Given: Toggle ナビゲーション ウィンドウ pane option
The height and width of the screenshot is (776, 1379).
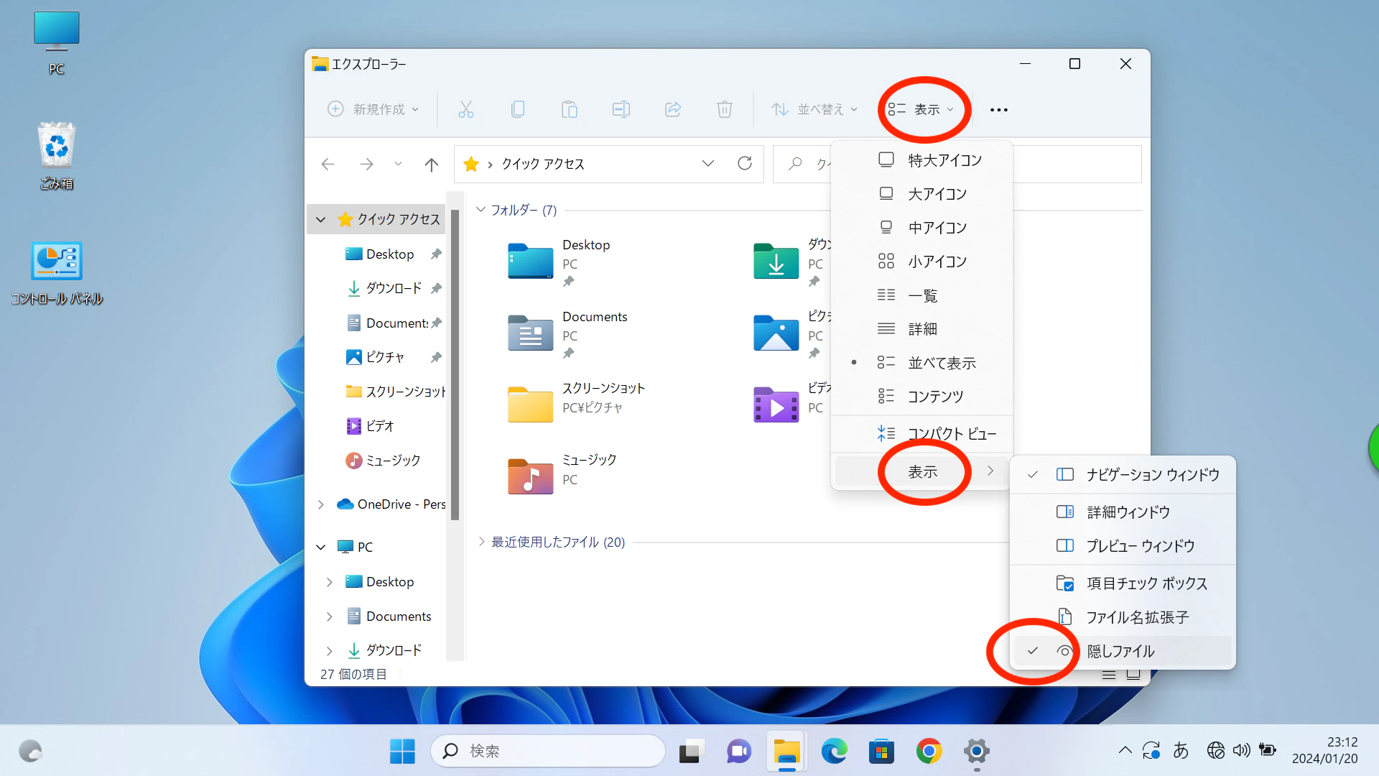Looking at the screenshot, I should click(x=1123, y=474).
